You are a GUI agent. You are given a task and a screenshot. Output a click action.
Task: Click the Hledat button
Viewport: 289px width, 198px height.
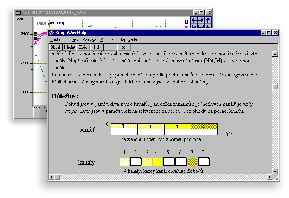point(70,47)
